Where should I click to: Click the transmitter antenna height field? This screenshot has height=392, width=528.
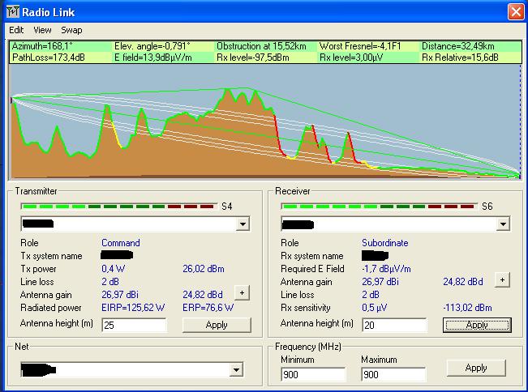(134, 325)
